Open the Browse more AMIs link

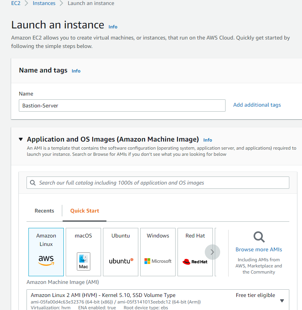pyautogui.click(x=259, y=249)
